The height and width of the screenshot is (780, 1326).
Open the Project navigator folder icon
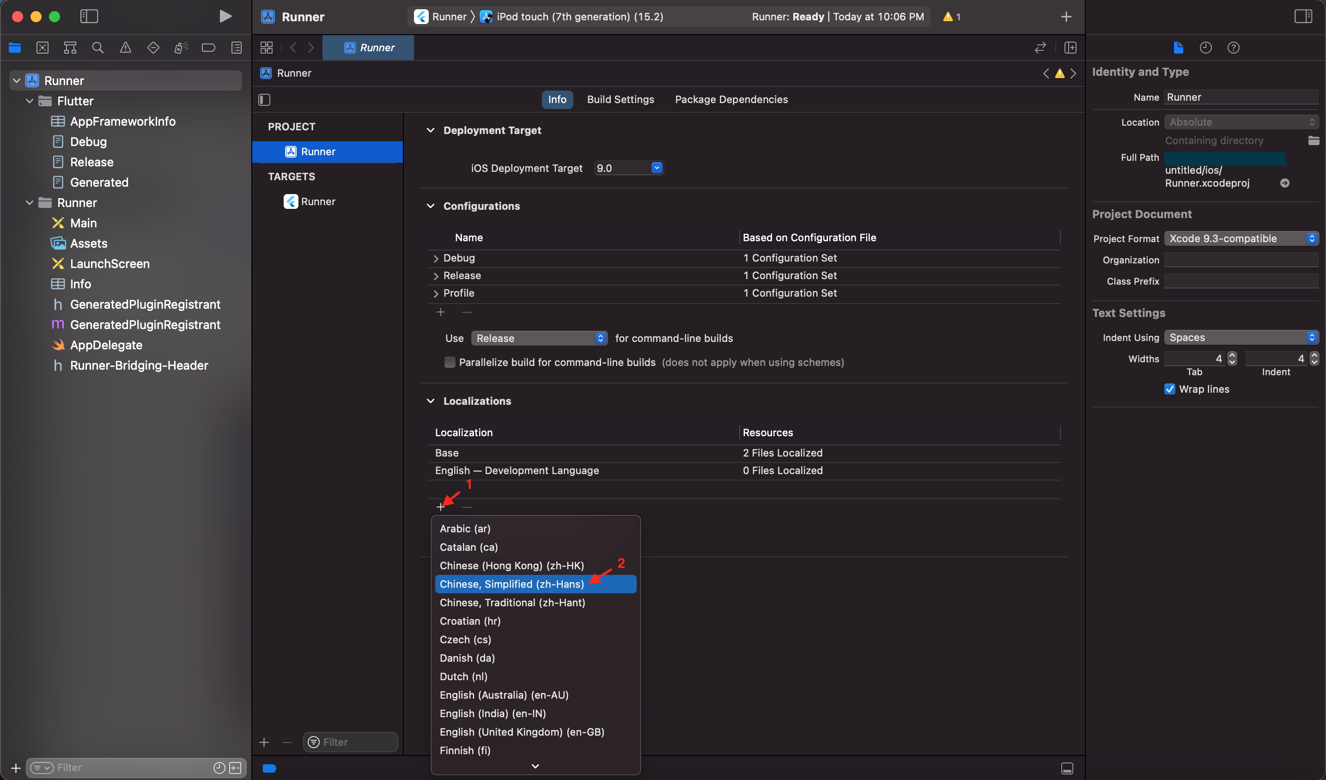[x=15, y=48]
